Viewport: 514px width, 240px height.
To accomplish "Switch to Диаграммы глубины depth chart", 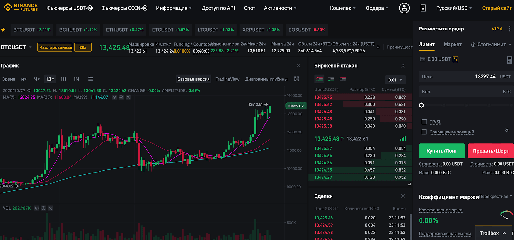I will pos(266,79).
